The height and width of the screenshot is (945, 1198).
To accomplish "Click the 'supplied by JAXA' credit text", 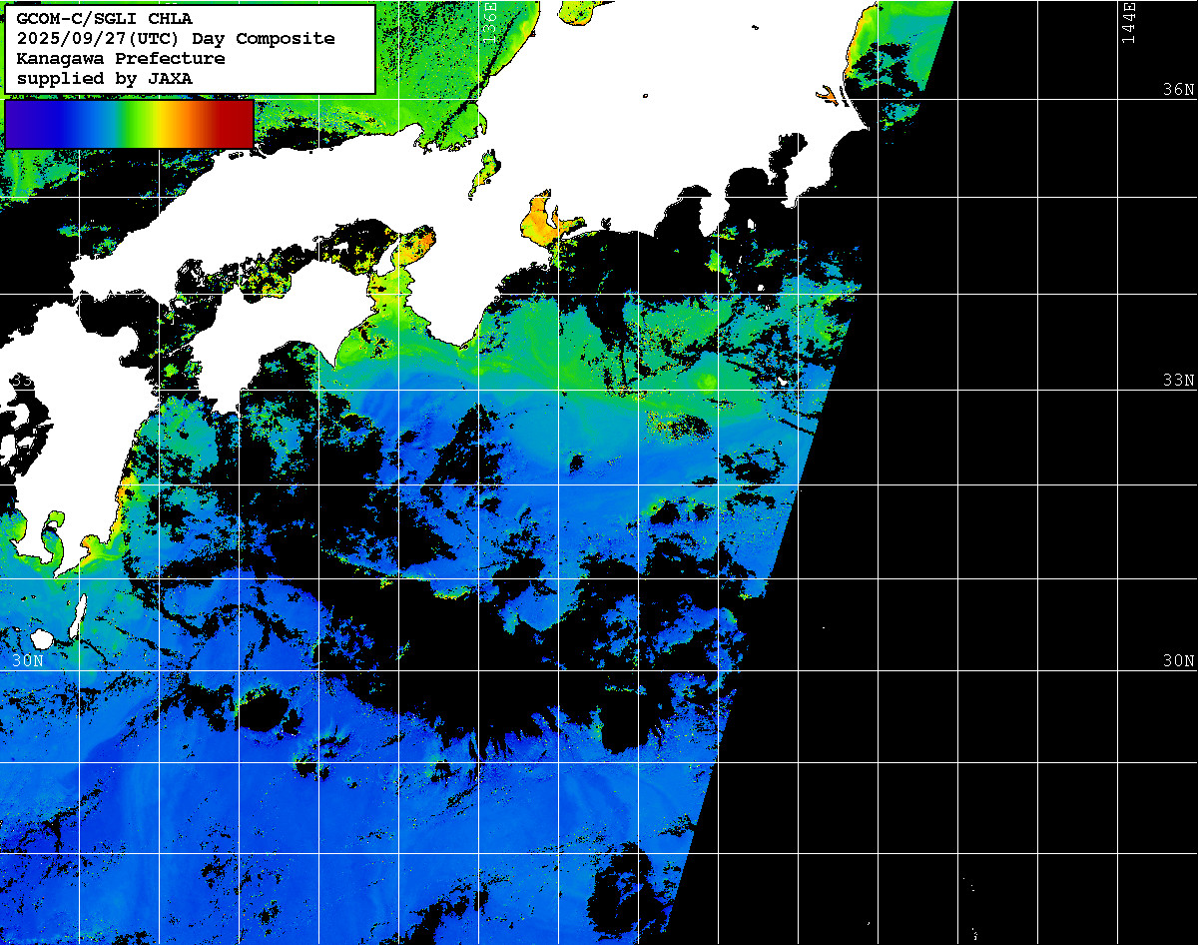I will tap(105, 78).
